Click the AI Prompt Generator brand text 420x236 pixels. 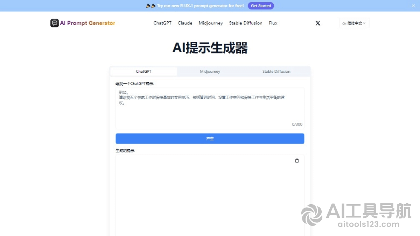(x=87, y=23)
